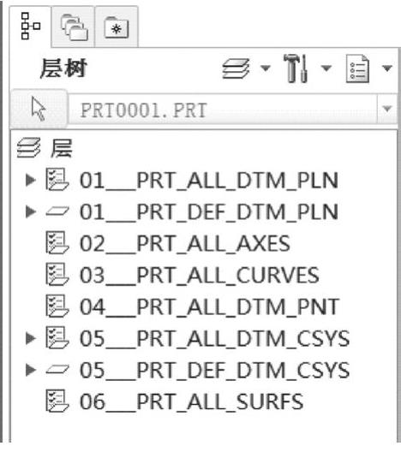Switch to the Model Tree tab icon

pos(31,27)
